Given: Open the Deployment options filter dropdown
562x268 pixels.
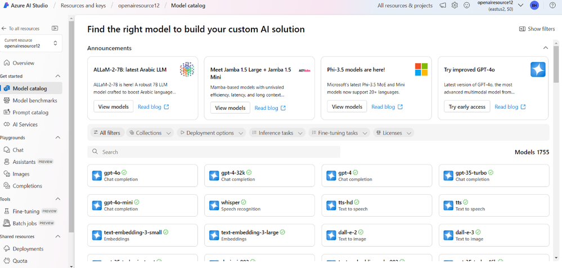Looking at the screenshot, I should 212,133.
